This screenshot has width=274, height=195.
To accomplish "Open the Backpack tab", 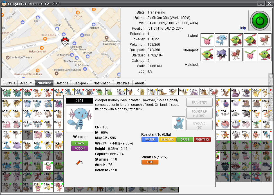I will [81, 83].
